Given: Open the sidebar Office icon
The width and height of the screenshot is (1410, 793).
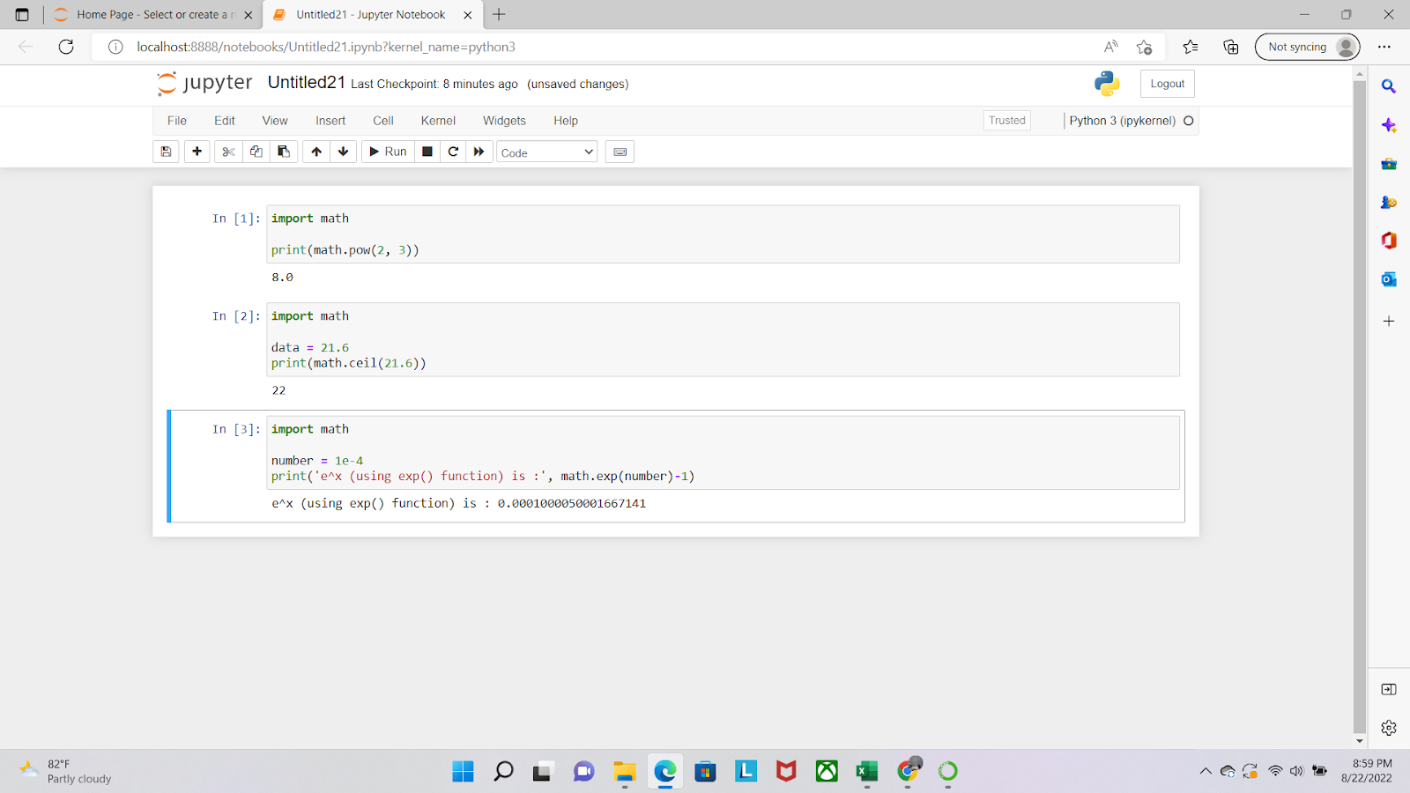Looking at the screenshot, I should point(1389,241).
